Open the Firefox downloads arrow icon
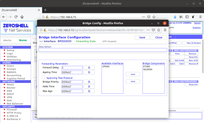This screenshot has width=204, height=123. (x=175, y=17)
